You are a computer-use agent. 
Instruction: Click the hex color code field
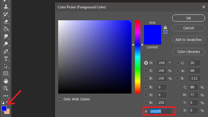(160, 111)
